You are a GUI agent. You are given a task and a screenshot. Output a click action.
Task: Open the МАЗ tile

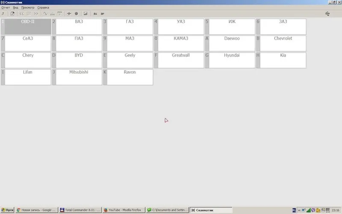128,44
